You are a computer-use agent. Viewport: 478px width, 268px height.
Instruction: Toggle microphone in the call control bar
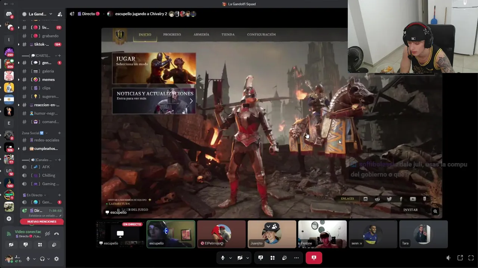(223, 258)
